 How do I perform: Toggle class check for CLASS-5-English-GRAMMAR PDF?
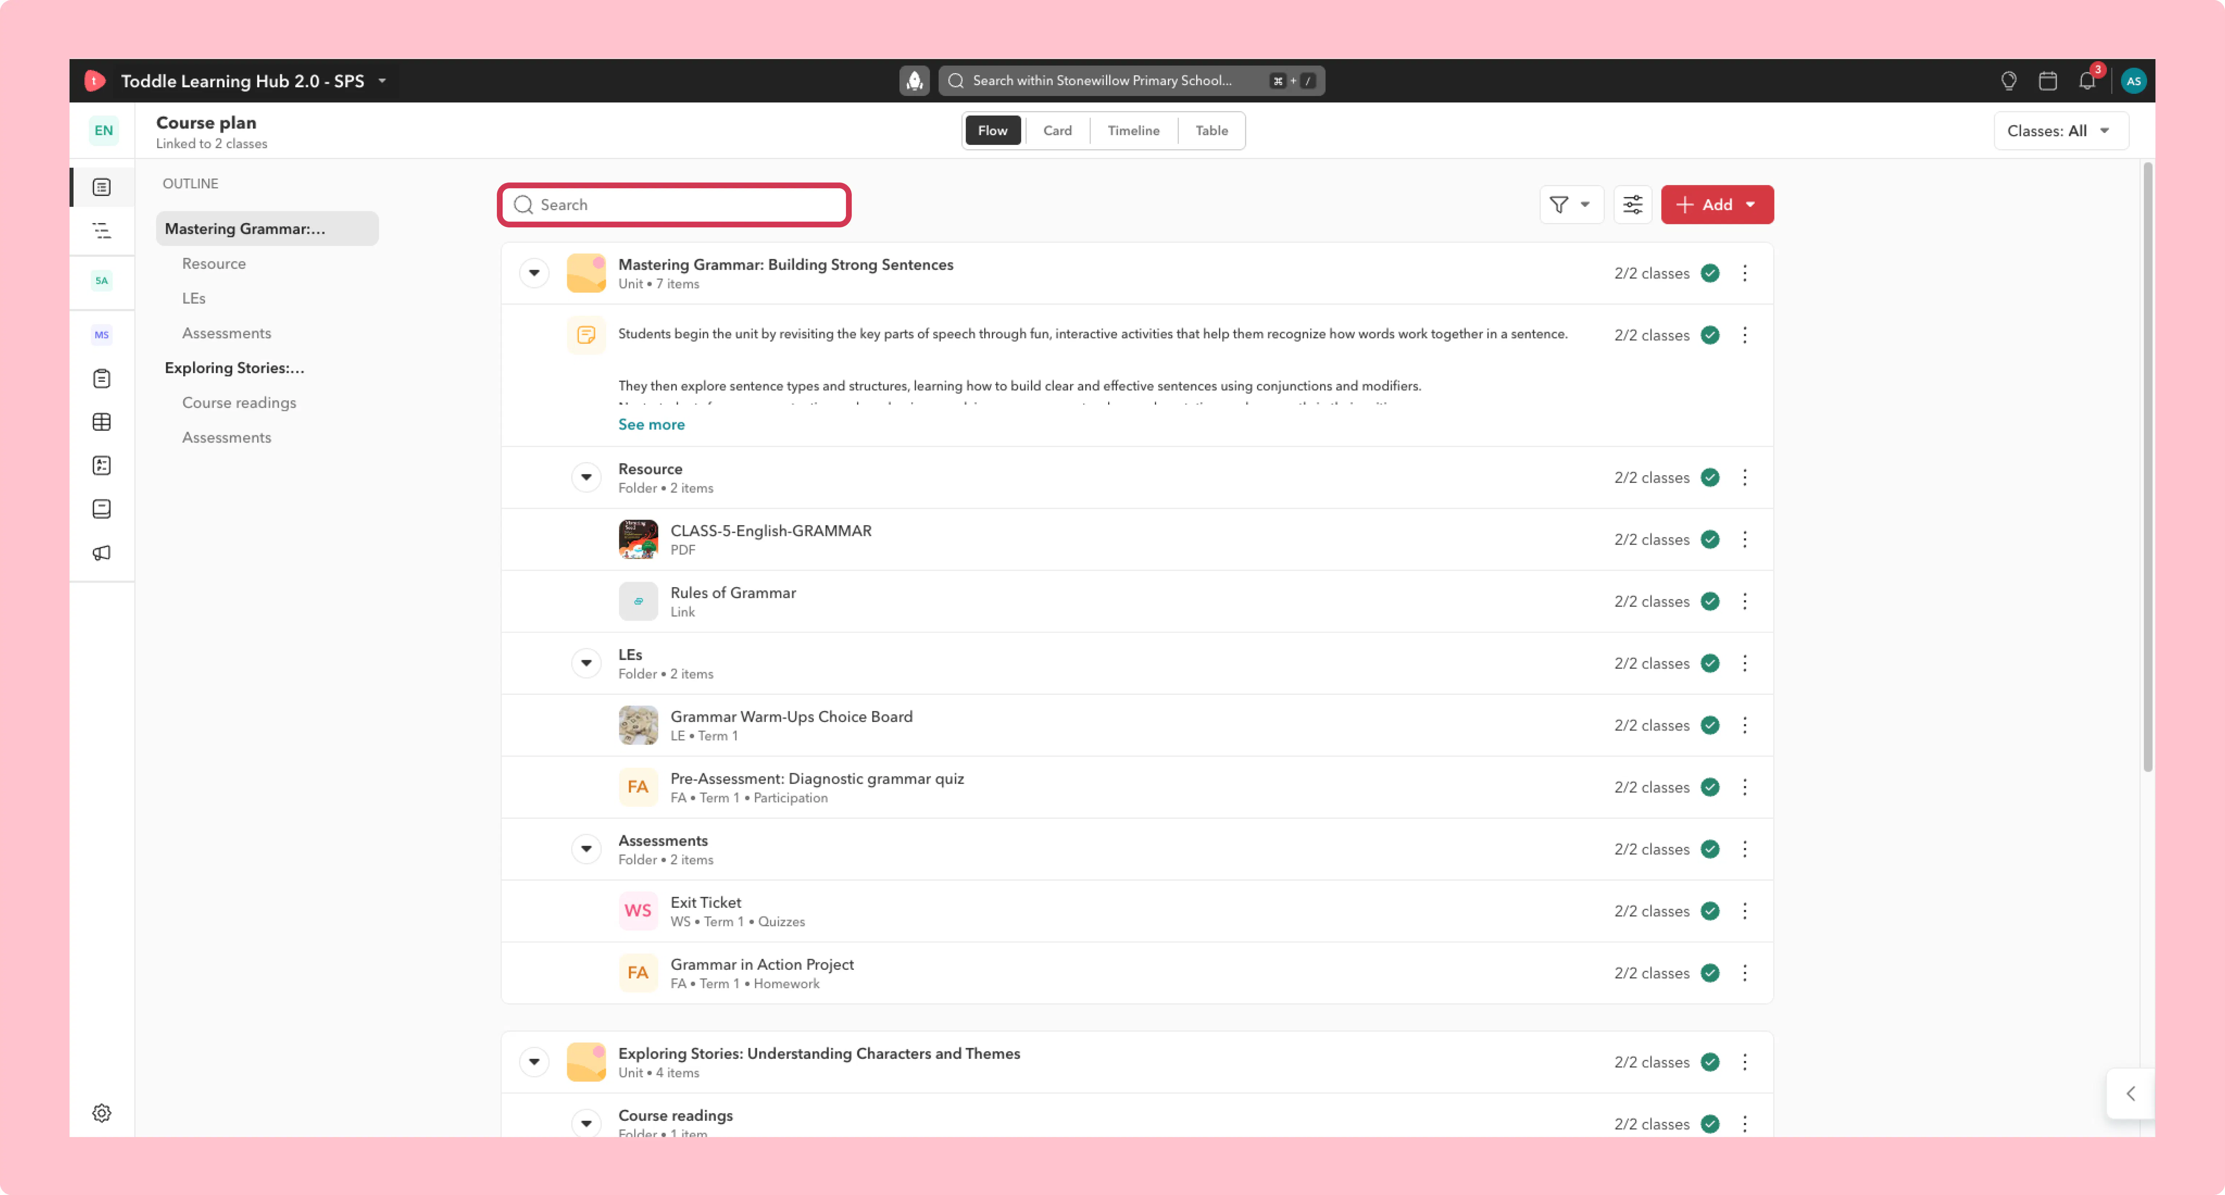[x=1710, y=540]
